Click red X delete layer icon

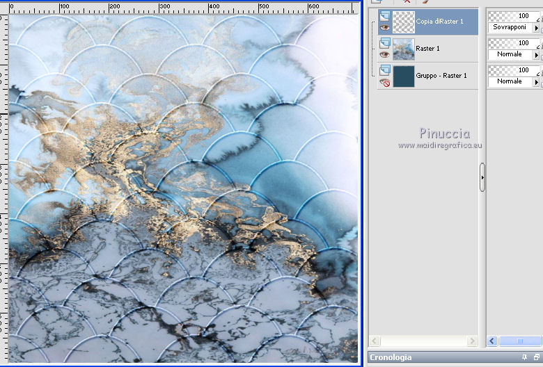tap(407, 1)
